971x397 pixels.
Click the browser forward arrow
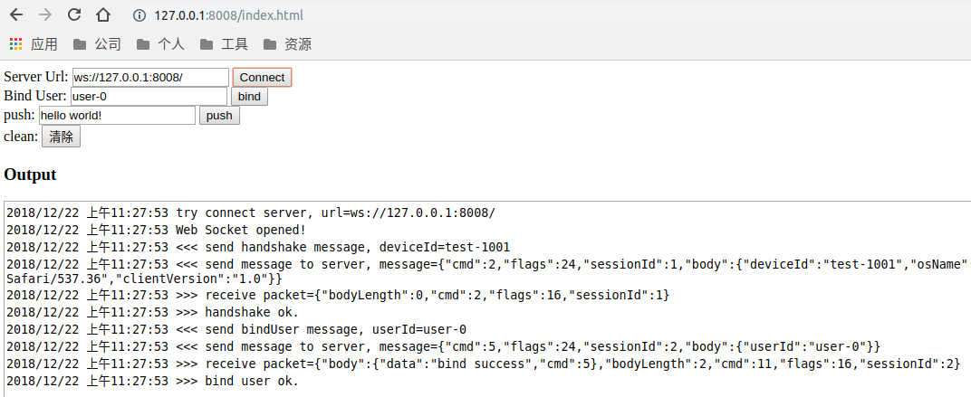click(45, 15)
